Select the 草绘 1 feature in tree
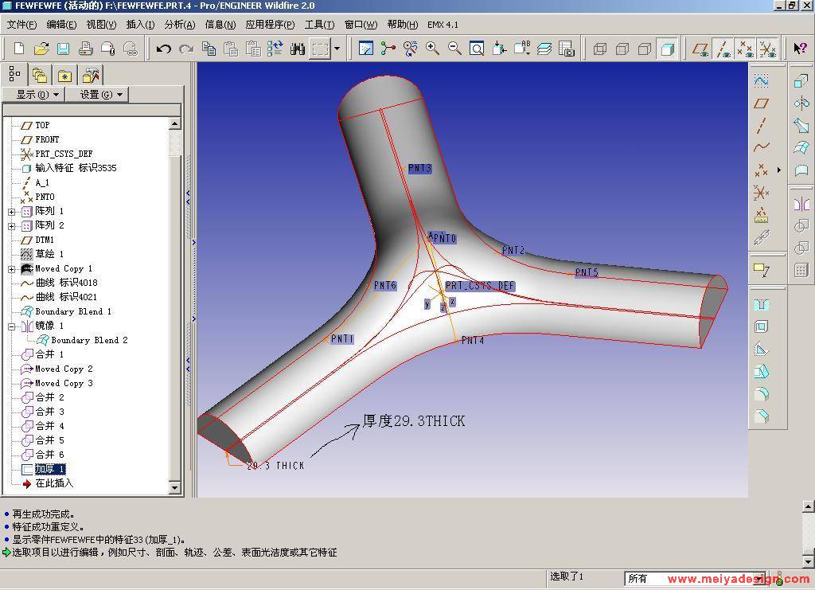815x590 pixels. [49, 254]
